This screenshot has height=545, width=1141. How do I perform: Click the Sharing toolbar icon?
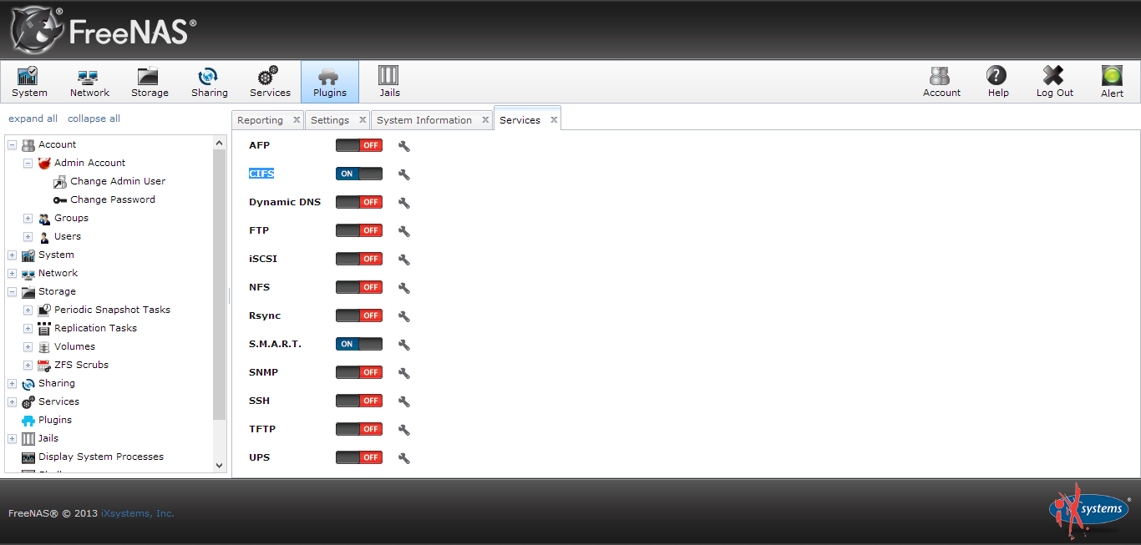[210, 81]
